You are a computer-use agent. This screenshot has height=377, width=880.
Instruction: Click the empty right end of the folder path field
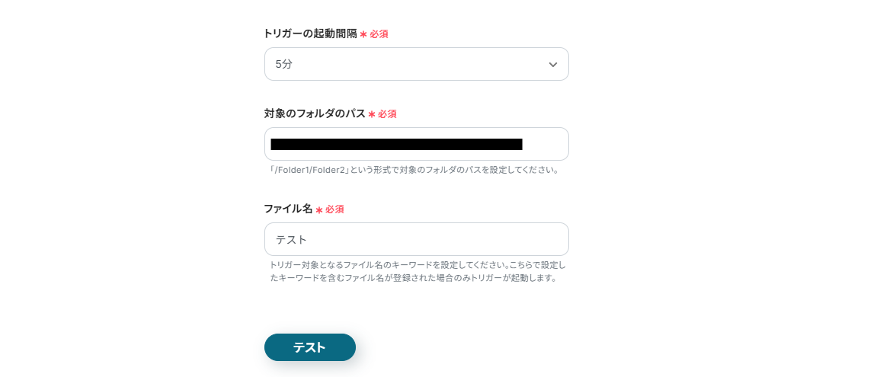pos(546,144)
